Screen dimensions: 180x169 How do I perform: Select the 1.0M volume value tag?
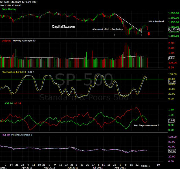(x=172, y=58)
